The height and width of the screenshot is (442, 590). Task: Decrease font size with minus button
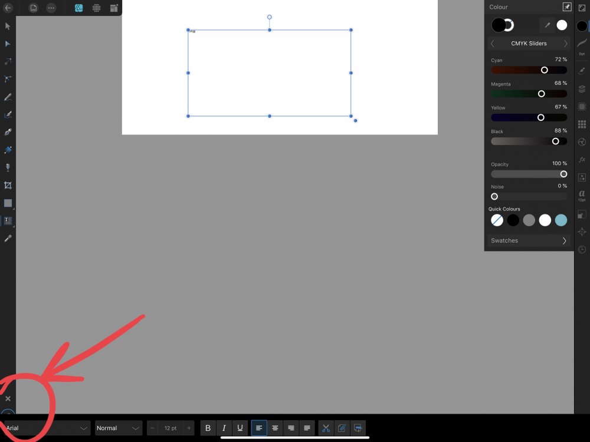tap(152, 428)
